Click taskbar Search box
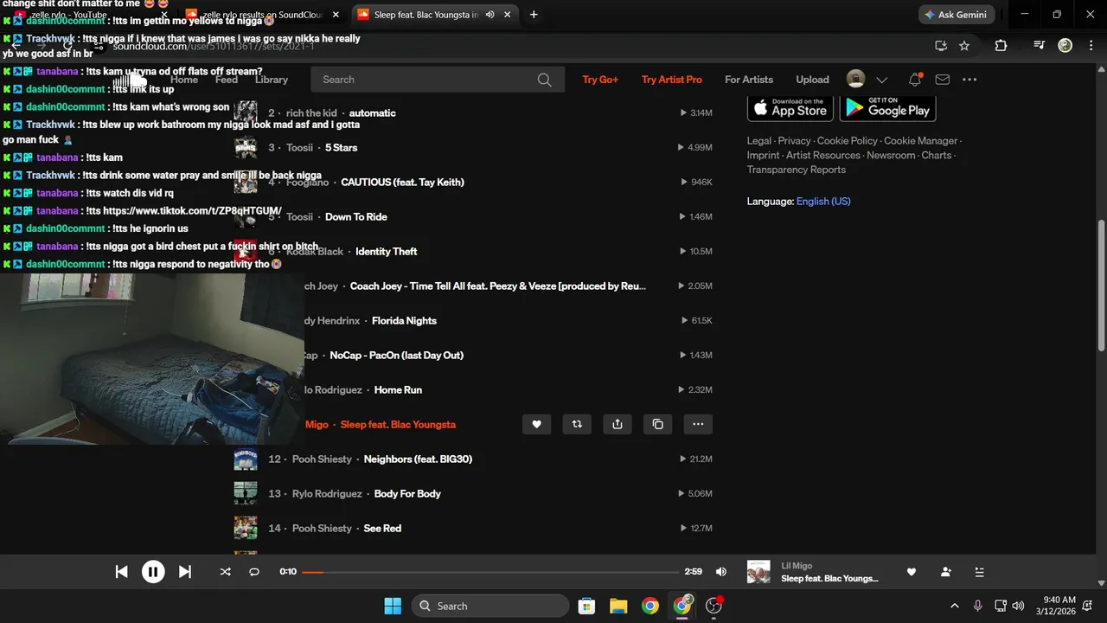1107x623 pixels. 490,606
